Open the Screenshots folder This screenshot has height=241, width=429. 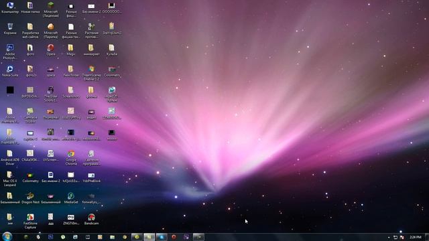click(x=71, y=92)
